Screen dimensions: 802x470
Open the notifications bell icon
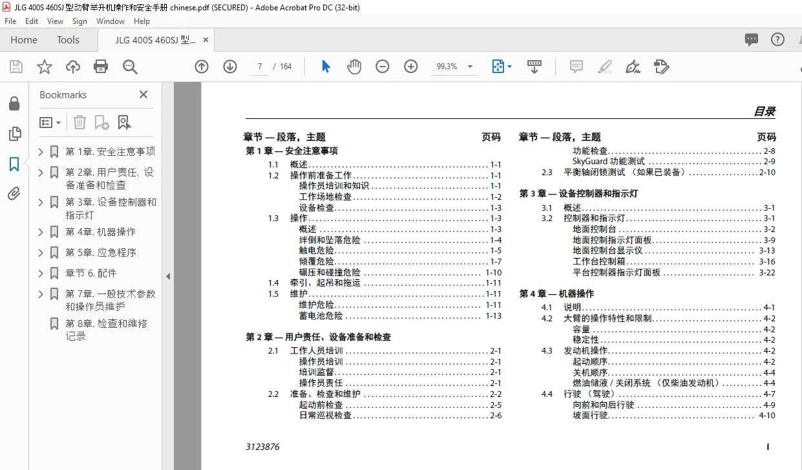tap(799, 39)
